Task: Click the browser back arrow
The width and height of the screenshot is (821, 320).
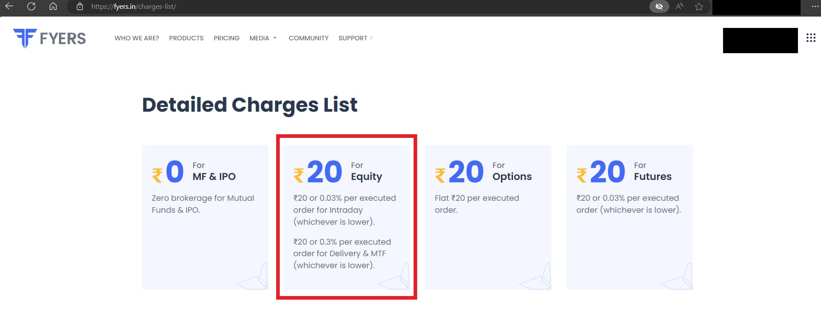Action: click(9, 6)
